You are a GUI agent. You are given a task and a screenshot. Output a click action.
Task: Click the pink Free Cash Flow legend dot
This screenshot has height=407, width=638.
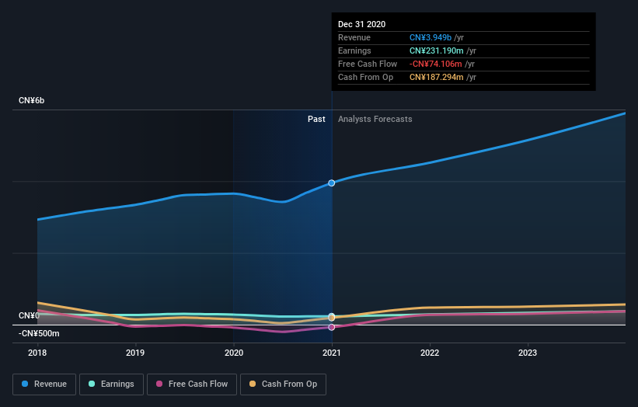coord(159,384)
